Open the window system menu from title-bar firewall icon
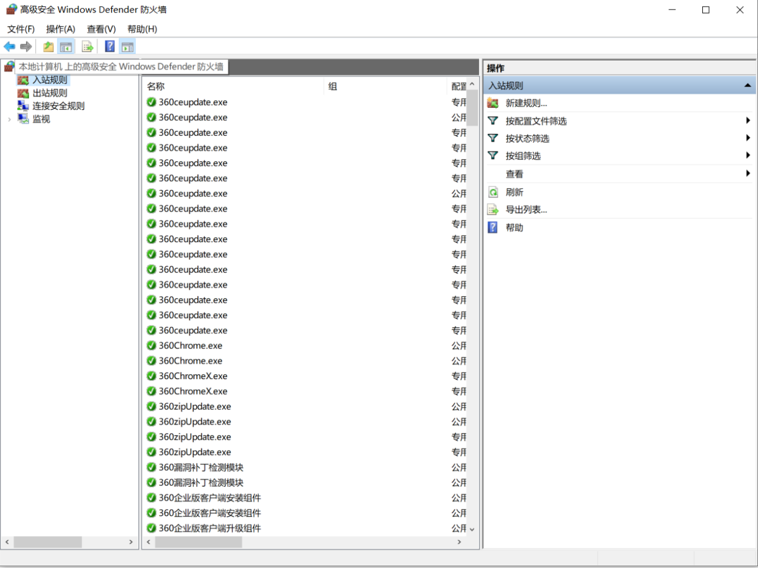 point(11,9)
